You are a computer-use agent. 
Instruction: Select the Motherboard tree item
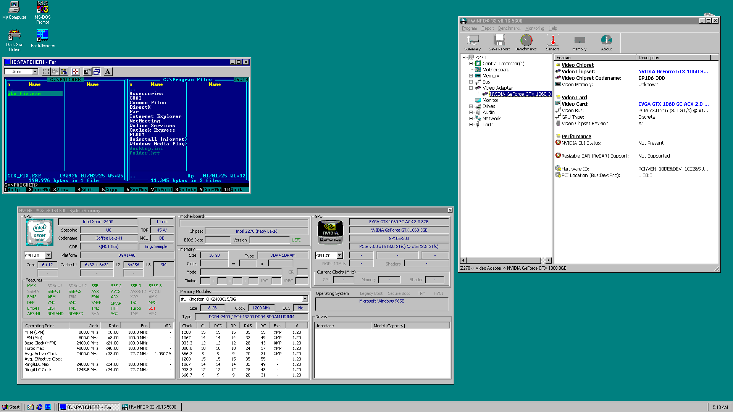(496, 70)
